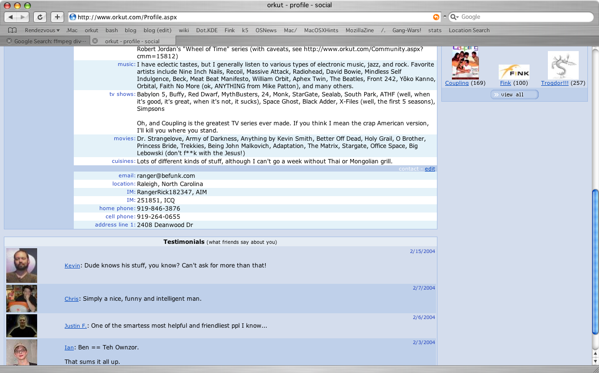Close the Google Search ffmpeg tab
Viewport: 599px width, 373px height.
coord(9,41)
